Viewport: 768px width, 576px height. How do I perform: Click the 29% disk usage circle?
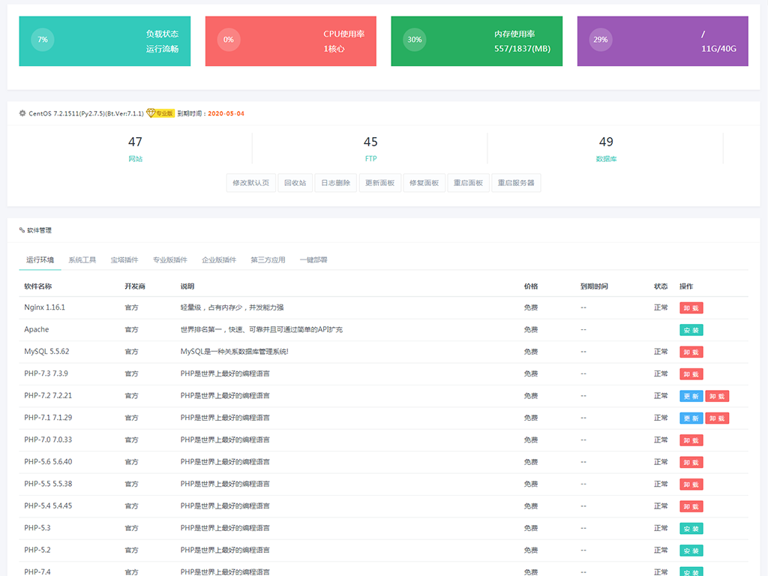tap(601, 40)
